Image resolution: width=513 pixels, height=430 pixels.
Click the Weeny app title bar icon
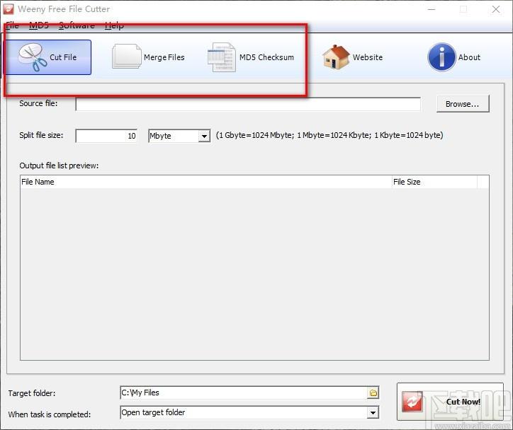(9, 8)
